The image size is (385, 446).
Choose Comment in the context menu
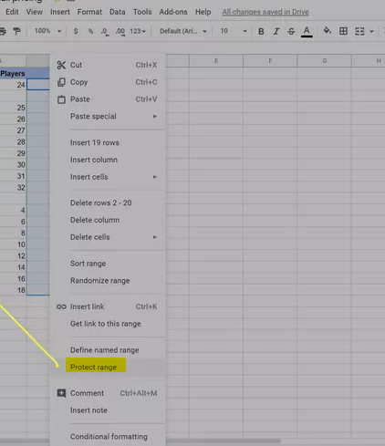[108, 393]
